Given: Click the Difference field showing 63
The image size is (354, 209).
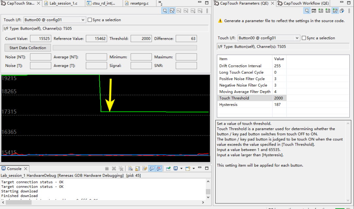Looking at the screenshot, I should click(x=186, y=39).
